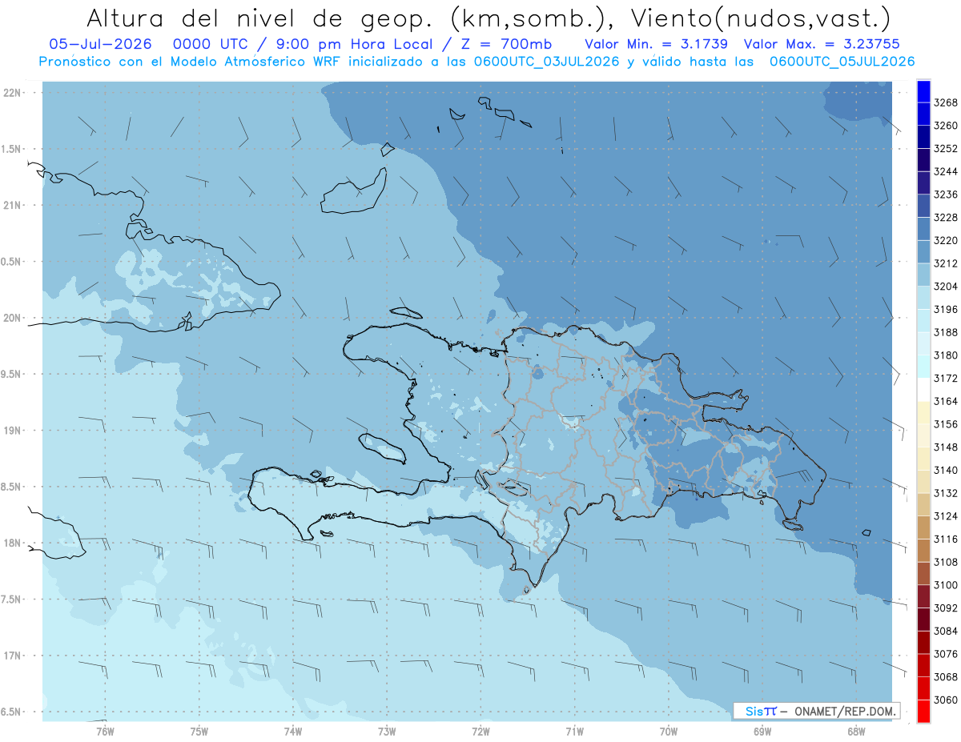961x742 pixels.
Task: Click the 19N latitude label
Action: tap(12, 431)
